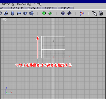The height and width of the screenshot is (99, 106).
Task: Switch to the スペースワープ tab
Action: [17, 8]
